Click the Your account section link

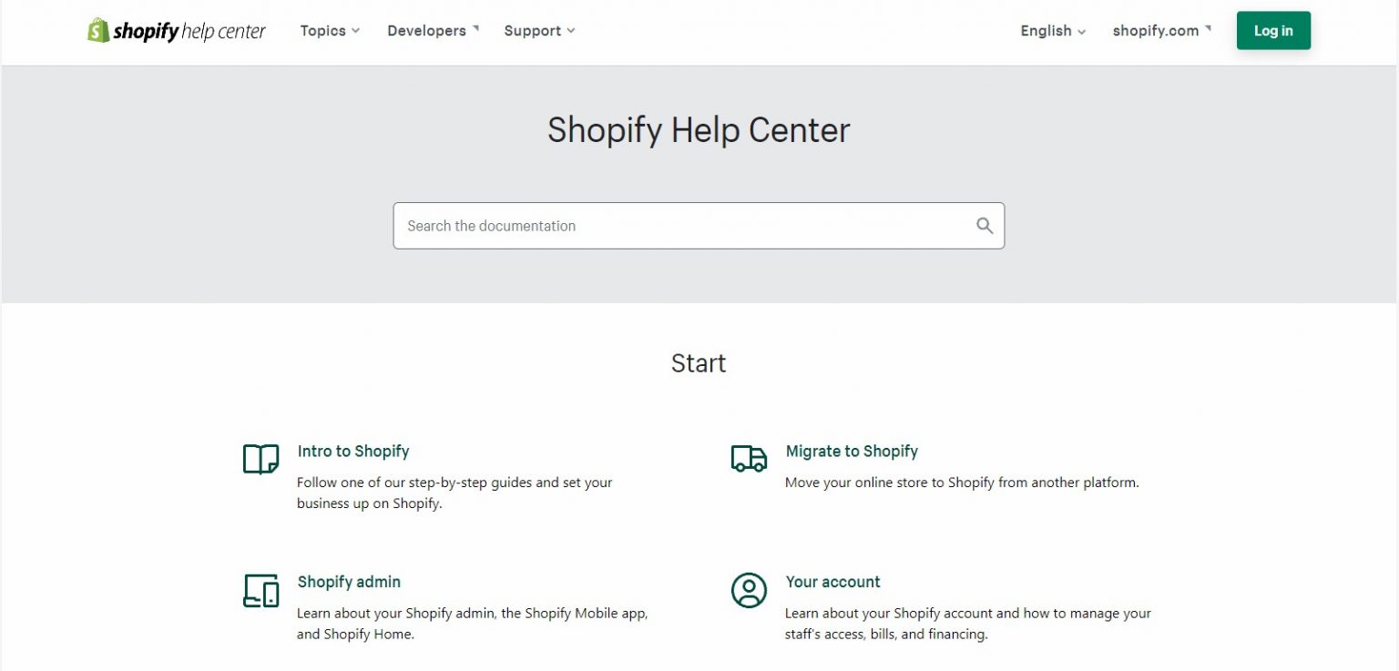(832, 582)
